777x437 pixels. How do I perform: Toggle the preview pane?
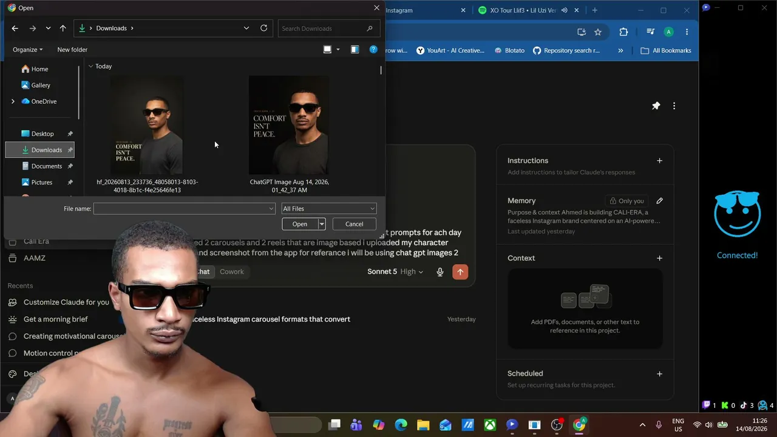tap(355, 50)
